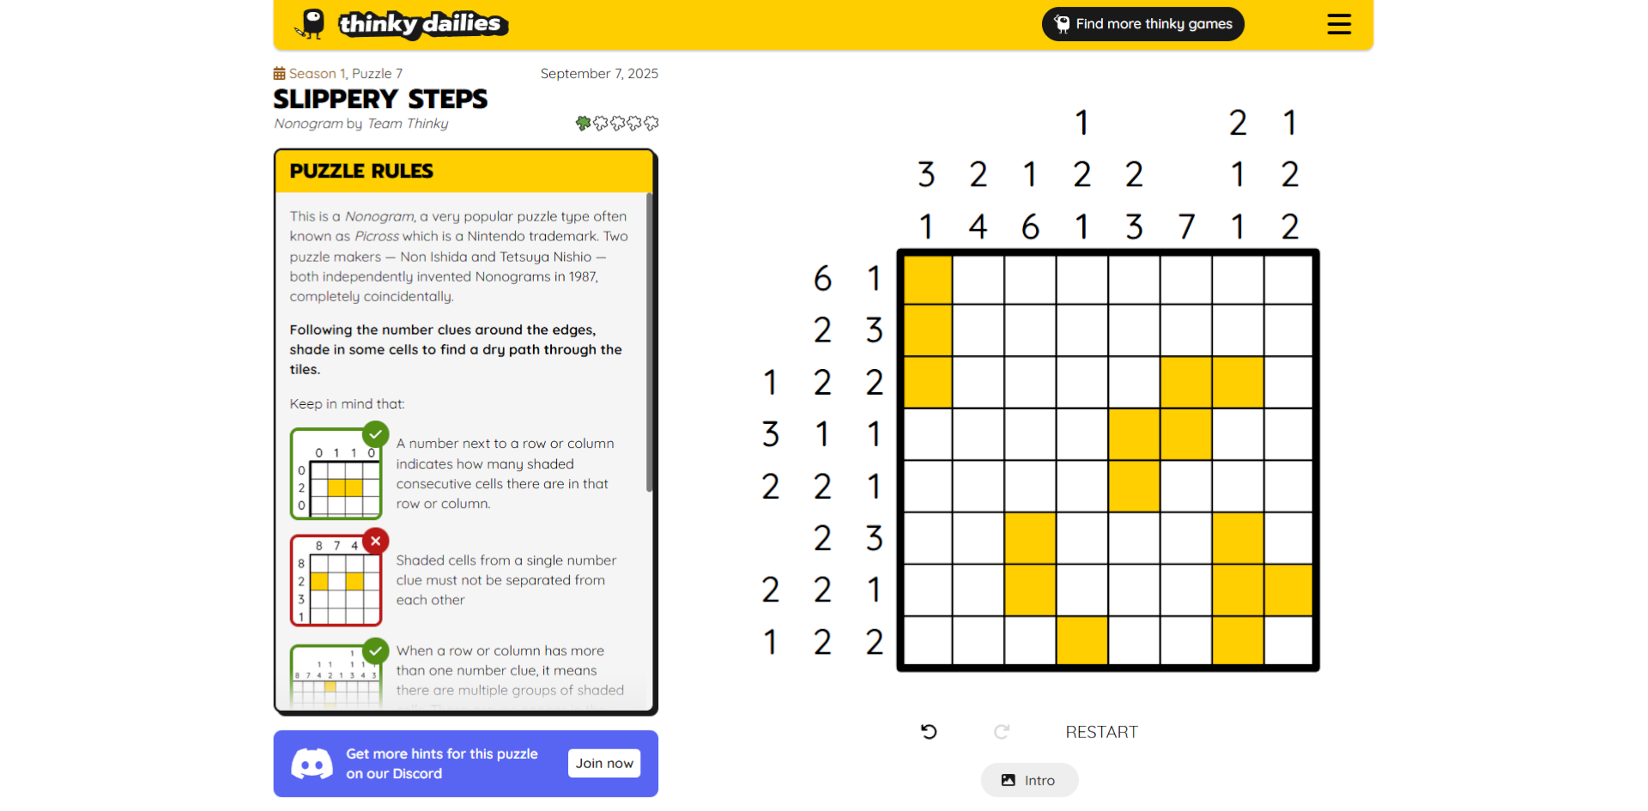
Task: Click the redo arrow icon
Action: pyautogui.click(x=1001, y=732)
